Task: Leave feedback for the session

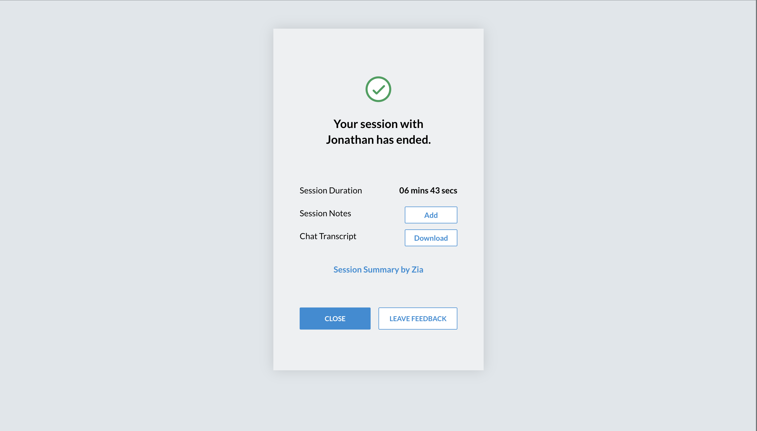Action: [417, 319]
